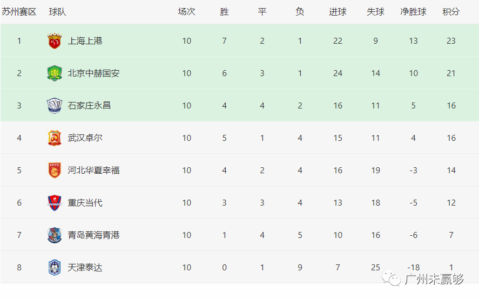
Task: Click the 河北华夏幸福 CFFC badge
Action: click(55, 171)
